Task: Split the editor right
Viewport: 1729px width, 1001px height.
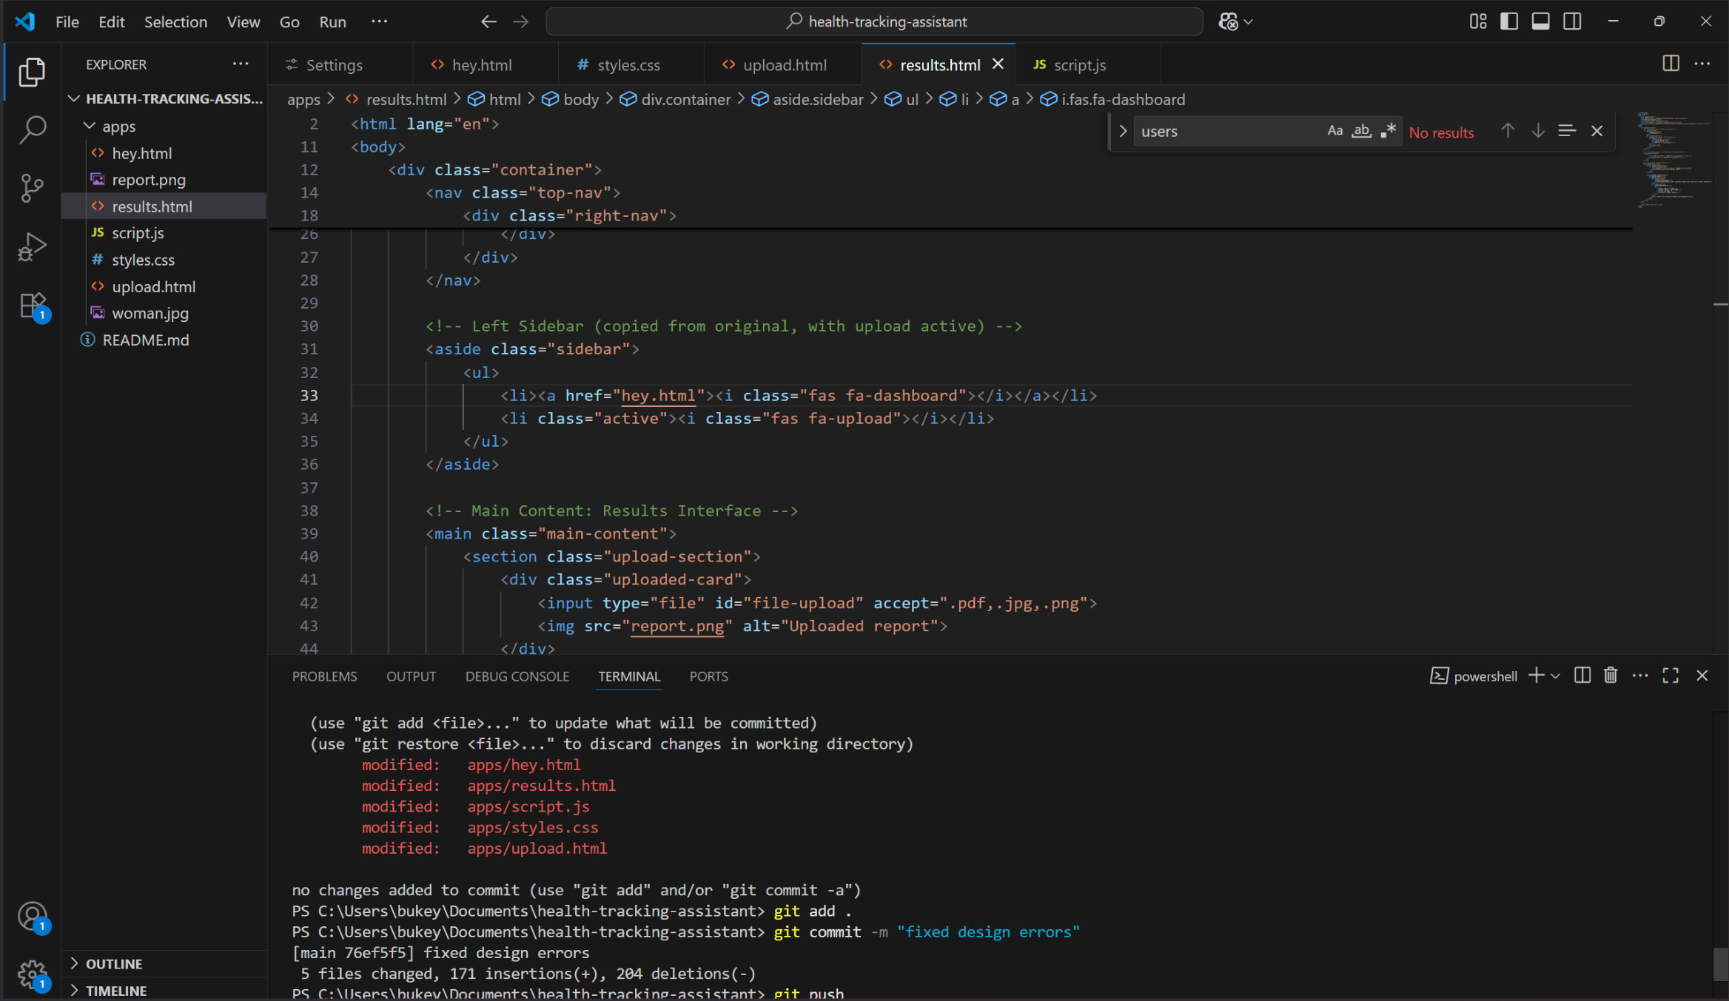Action: [x=1671, y=64]
